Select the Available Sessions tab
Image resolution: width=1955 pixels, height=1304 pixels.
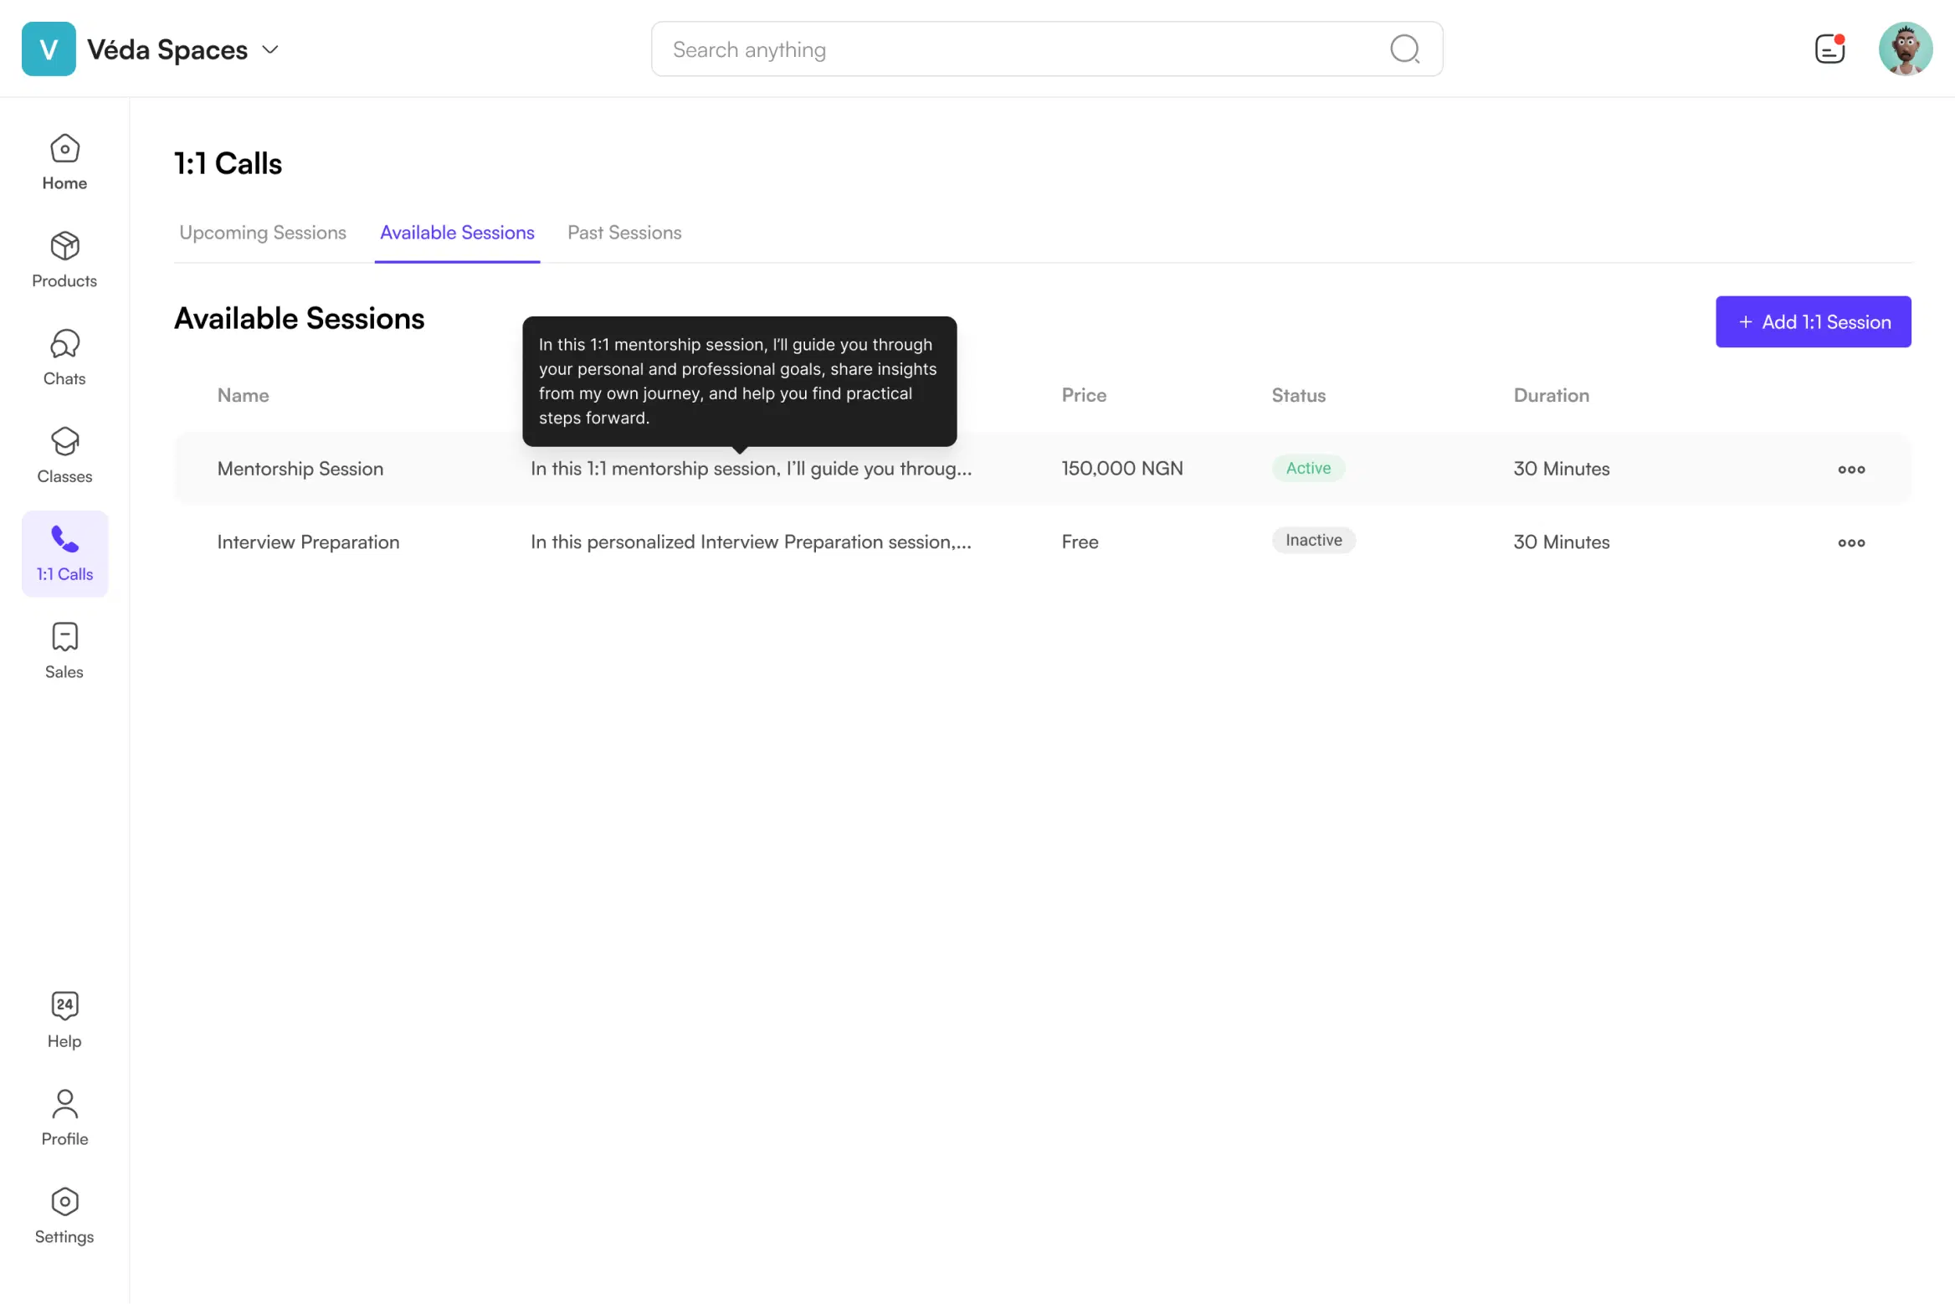(457, 233)
